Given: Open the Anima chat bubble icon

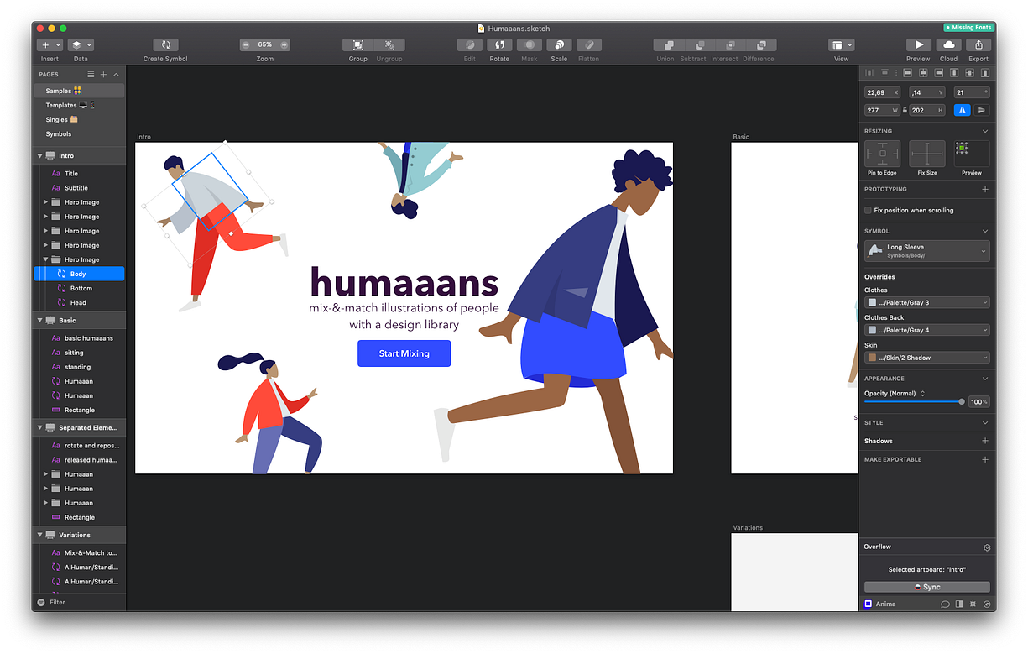Looking at the screenshot, I should pyautogui.click(x=945, y=604).
